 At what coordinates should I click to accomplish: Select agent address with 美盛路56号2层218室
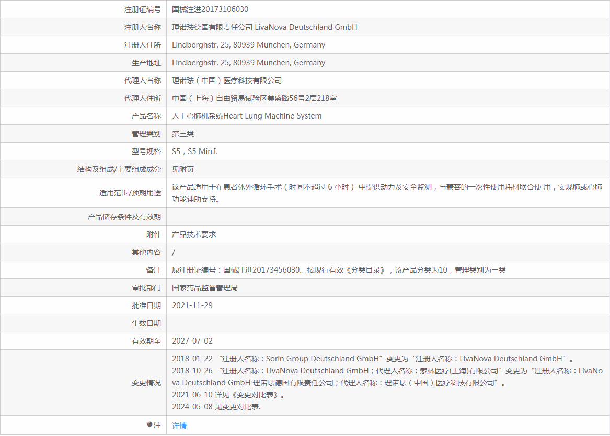tap(255, 98)
